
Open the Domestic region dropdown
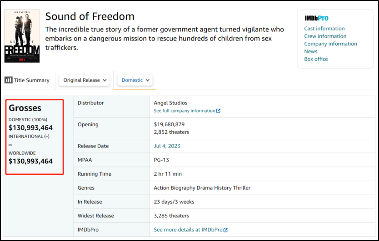[135, 80]
